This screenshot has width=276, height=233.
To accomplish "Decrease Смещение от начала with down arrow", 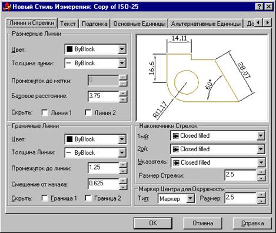I will tap(123, 187).
